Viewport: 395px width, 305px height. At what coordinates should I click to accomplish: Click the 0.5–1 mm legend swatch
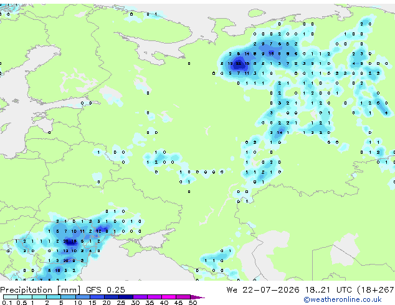[x=25, y=297]
